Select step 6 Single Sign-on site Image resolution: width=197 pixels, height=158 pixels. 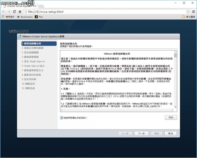33,66
